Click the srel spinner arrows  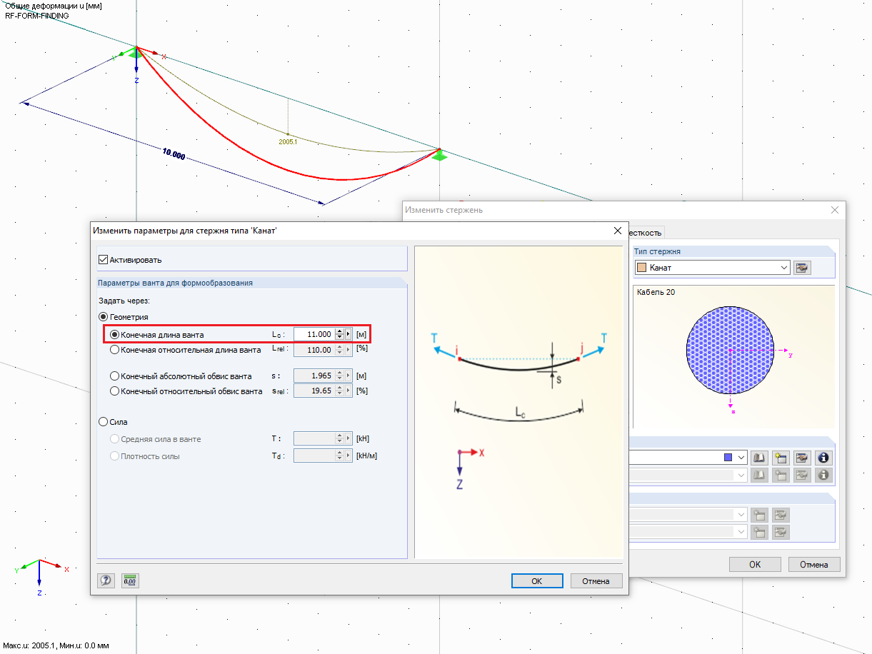coord(339,391)
